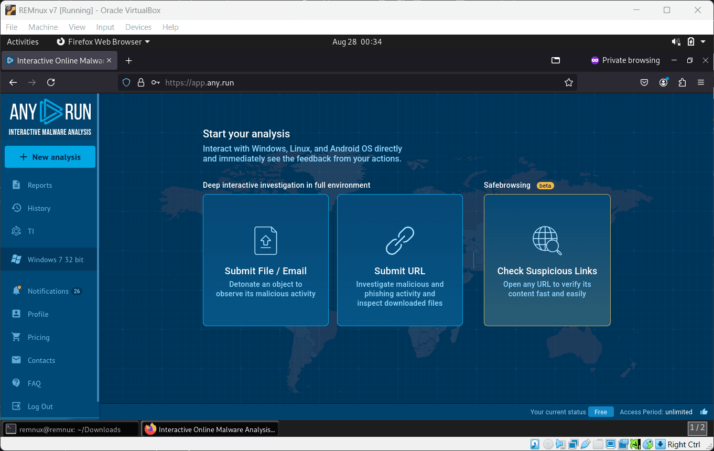The height and width of the screenshot is (451, 714).
Task: Click the VirtualBox USB indicator
Action: 586,444
